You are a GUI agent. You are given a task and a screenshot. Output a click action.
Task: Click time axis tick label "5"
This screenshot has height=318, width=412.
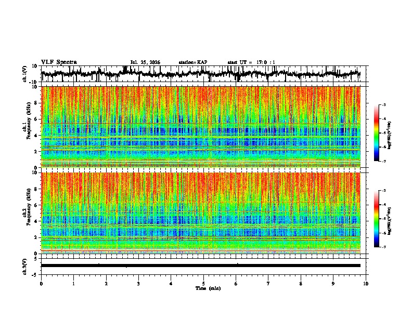(x=203, y=284)
